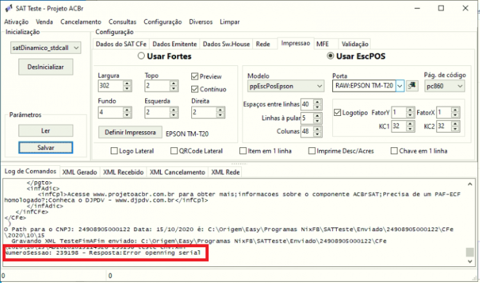Screen dimensions: 480x283
Task: Click the Espaços entre linhas stepper
Action: point(317,104)
